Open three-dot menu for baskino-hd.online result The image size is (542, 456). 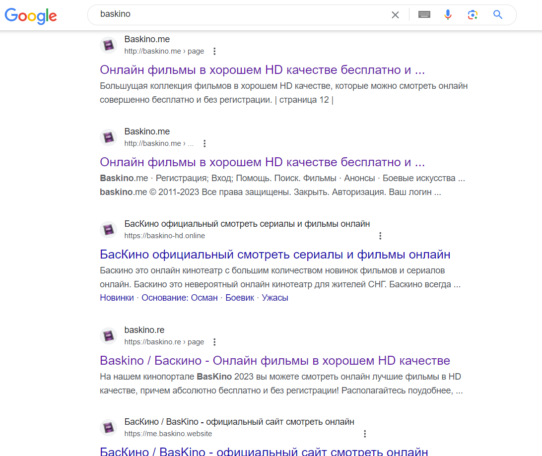380,236
